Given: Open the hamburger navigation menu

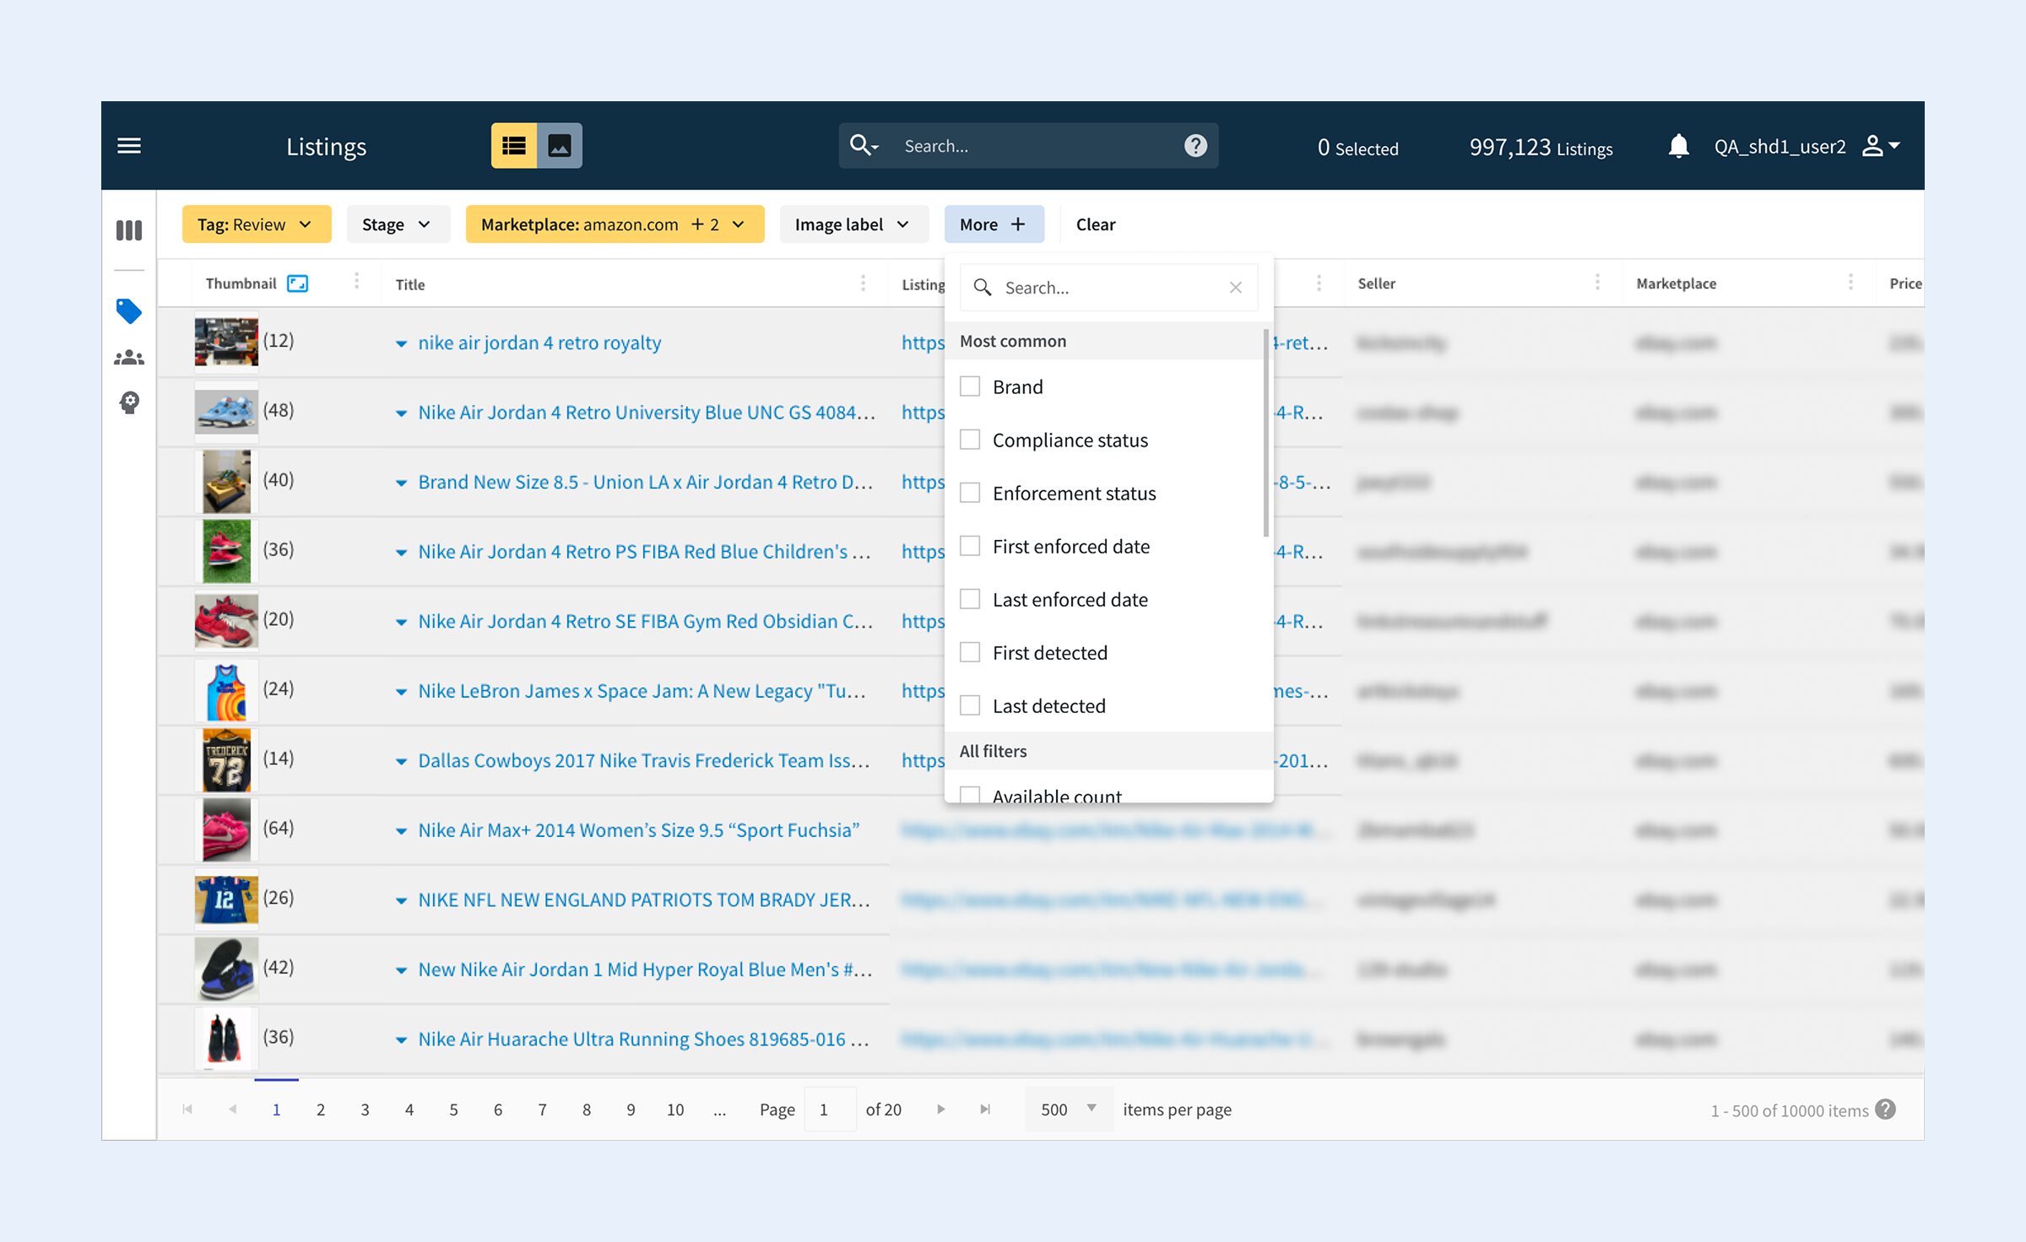Looking at the screenshot, I should [x=129, y=146].
